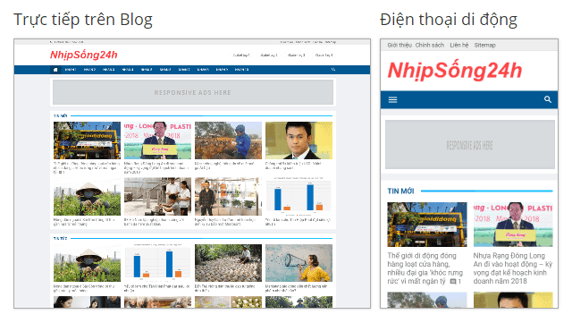Open the Long Plastic podium thumbnail in mobile preview

pyautogui.click(x=513, y=225)
